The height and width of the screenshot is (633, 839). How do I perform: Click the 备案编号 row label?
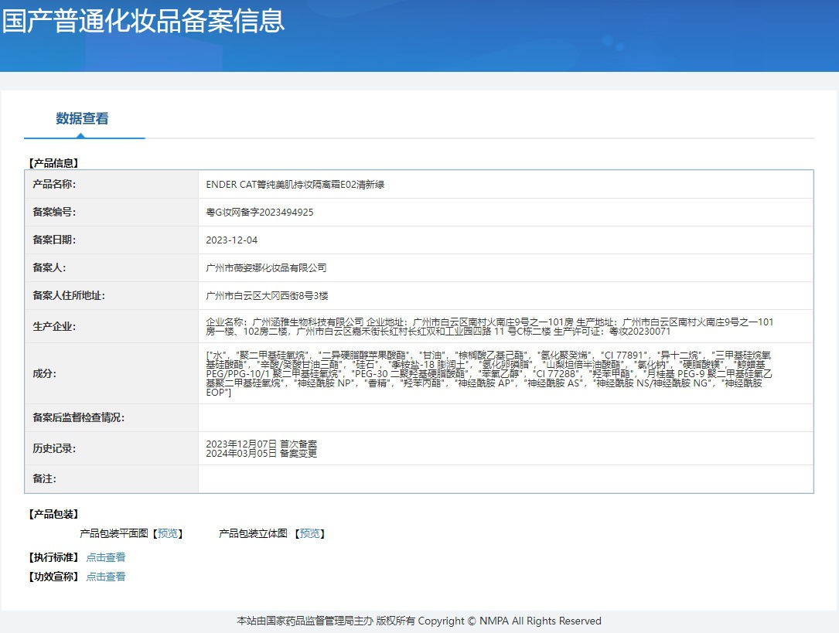tap(54, 213)
